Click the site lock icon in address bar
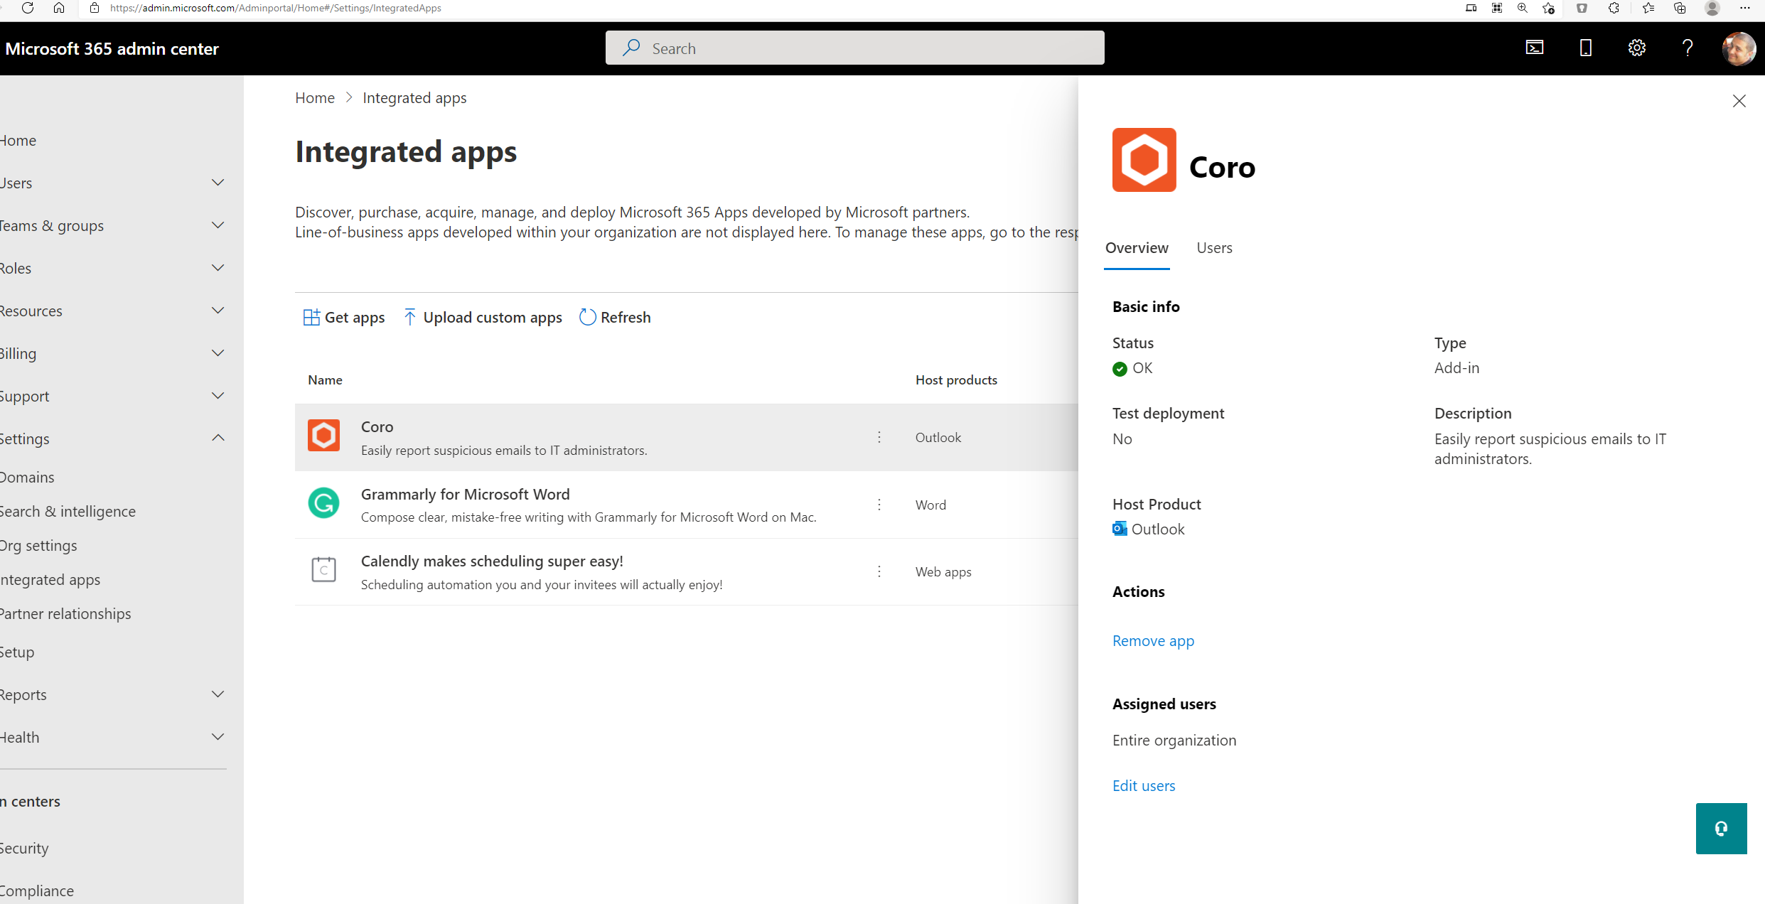 click(94, 8)
